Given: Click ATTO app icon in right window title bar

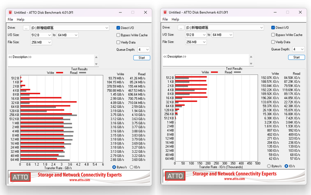Looking at the screenshot, I should [x=165, y=12].
